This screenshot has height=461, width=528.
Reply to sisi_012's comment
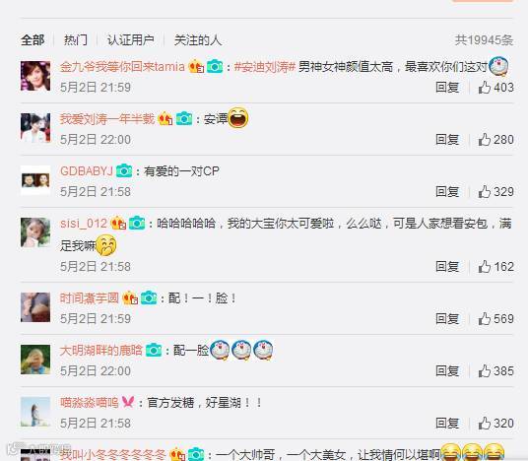click(x=447, y=267)
